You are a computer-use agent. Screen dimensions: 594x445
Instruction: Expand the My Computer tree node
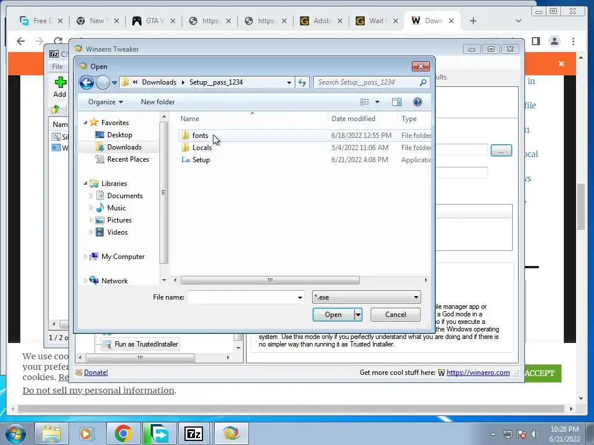[85, 257]
